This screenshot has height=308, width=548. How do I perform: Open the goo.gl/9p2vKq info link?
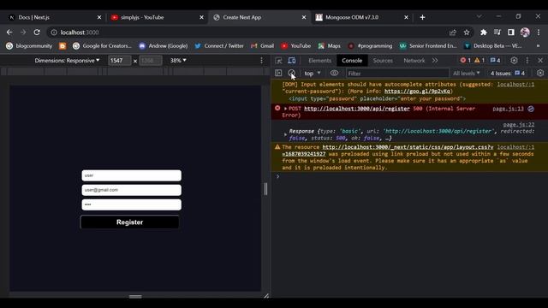click(417, 92)
